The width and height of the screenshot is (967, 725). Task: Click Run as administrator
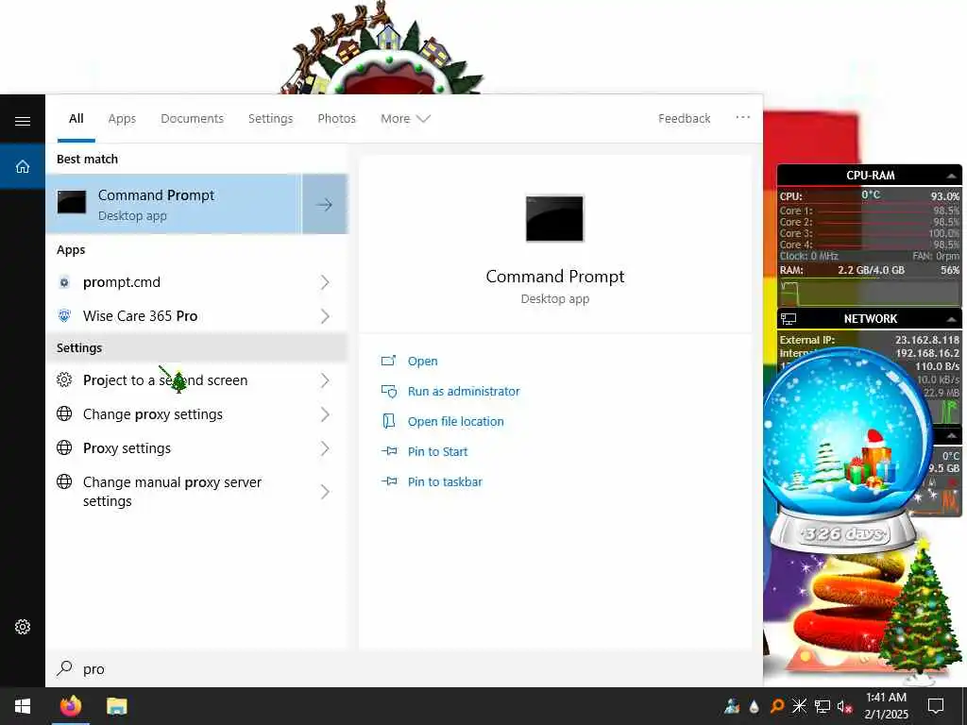tap(464, 392)
